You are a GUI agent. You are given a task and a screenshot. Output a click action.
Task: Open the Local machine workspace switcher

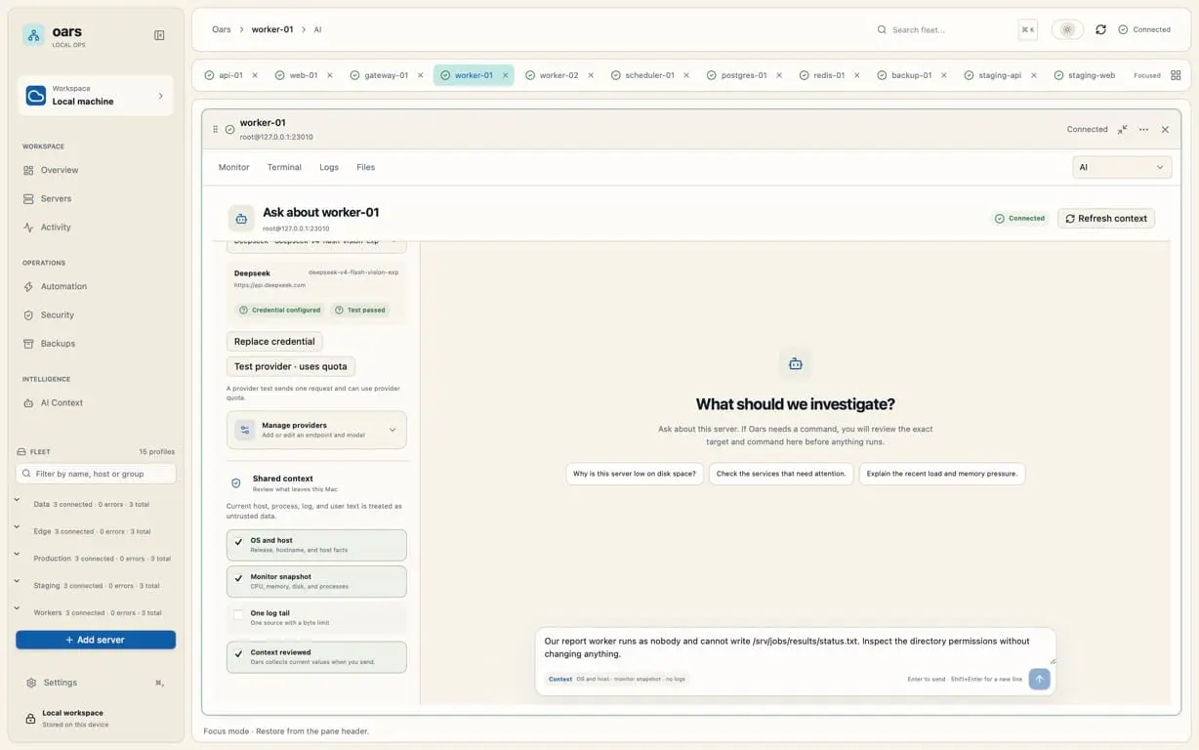tap(96, 95)
